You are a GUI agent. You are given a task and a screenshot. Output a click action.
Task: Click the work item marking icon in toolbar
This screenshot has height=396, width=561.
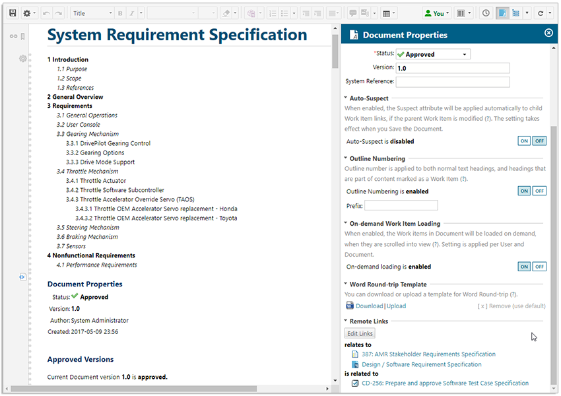click(251, 13)
